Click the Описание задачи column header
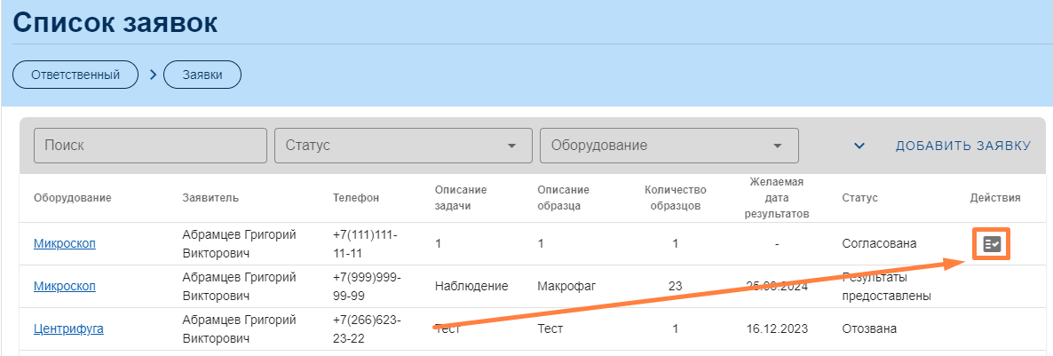The width and height of the screenshot is (1053, 356). click(x=461, y=197)
